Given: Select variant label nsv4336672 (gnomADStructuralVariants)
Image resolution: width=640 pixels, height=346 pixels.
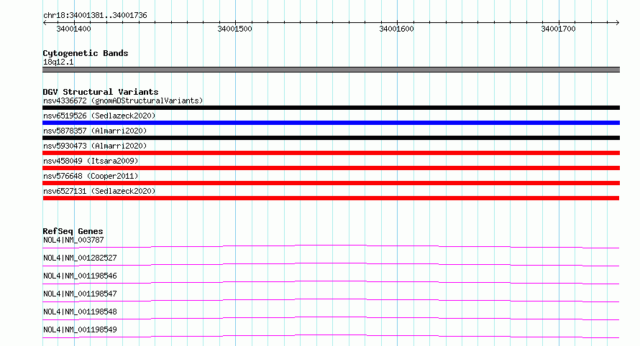Looking at the screenshot, I should click(x=123, y=100).
